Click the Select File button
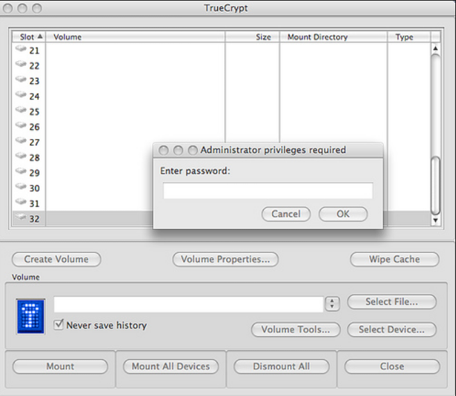Screen dimensions: 456x396 click(391, 302)
